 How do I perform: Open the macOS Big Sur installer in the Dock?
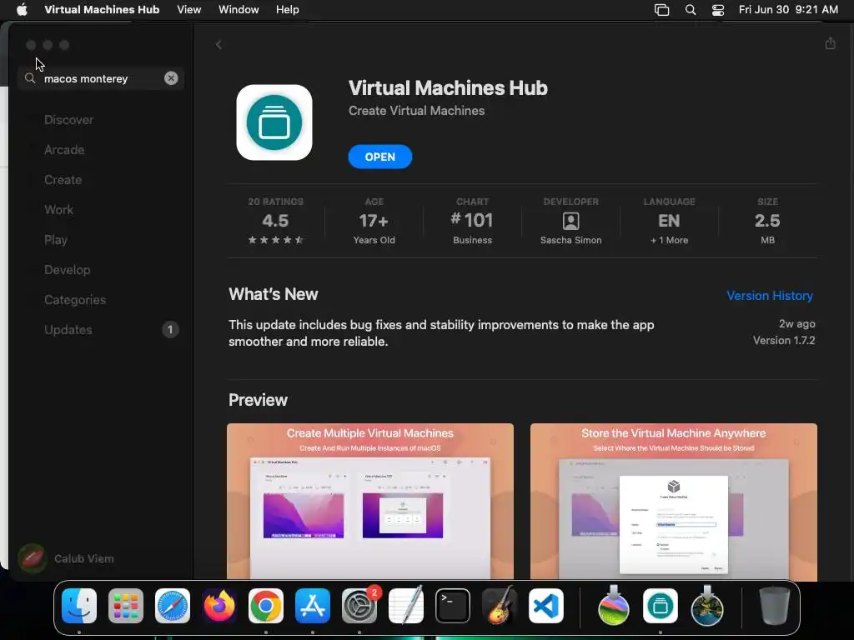707,606
